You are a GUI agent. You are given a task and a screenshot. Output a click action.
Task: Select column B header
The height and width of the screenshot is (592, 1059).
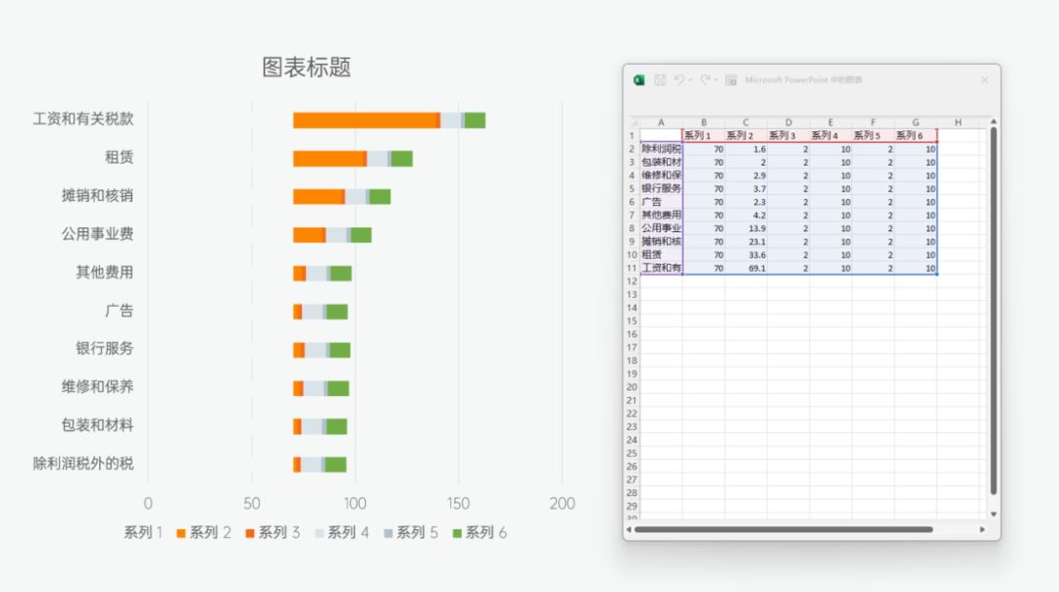coord(703,123)
